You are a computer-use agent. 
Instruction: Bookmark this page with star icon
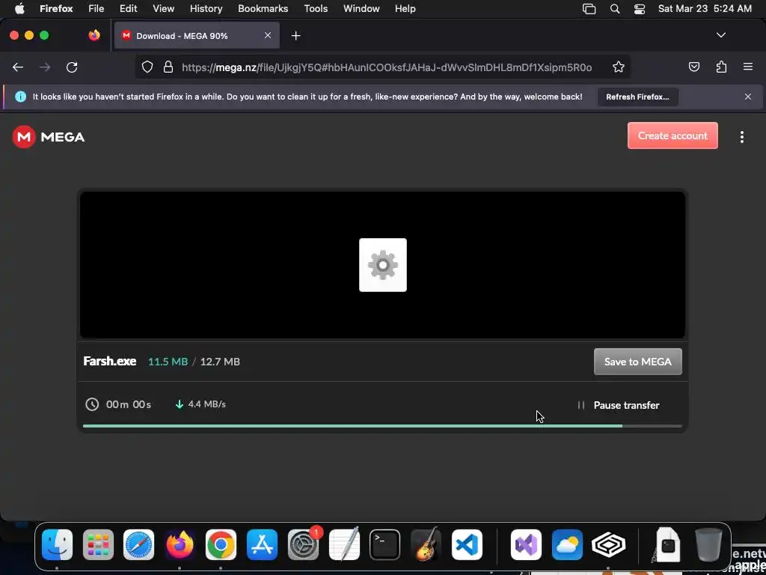pos(619,67)
